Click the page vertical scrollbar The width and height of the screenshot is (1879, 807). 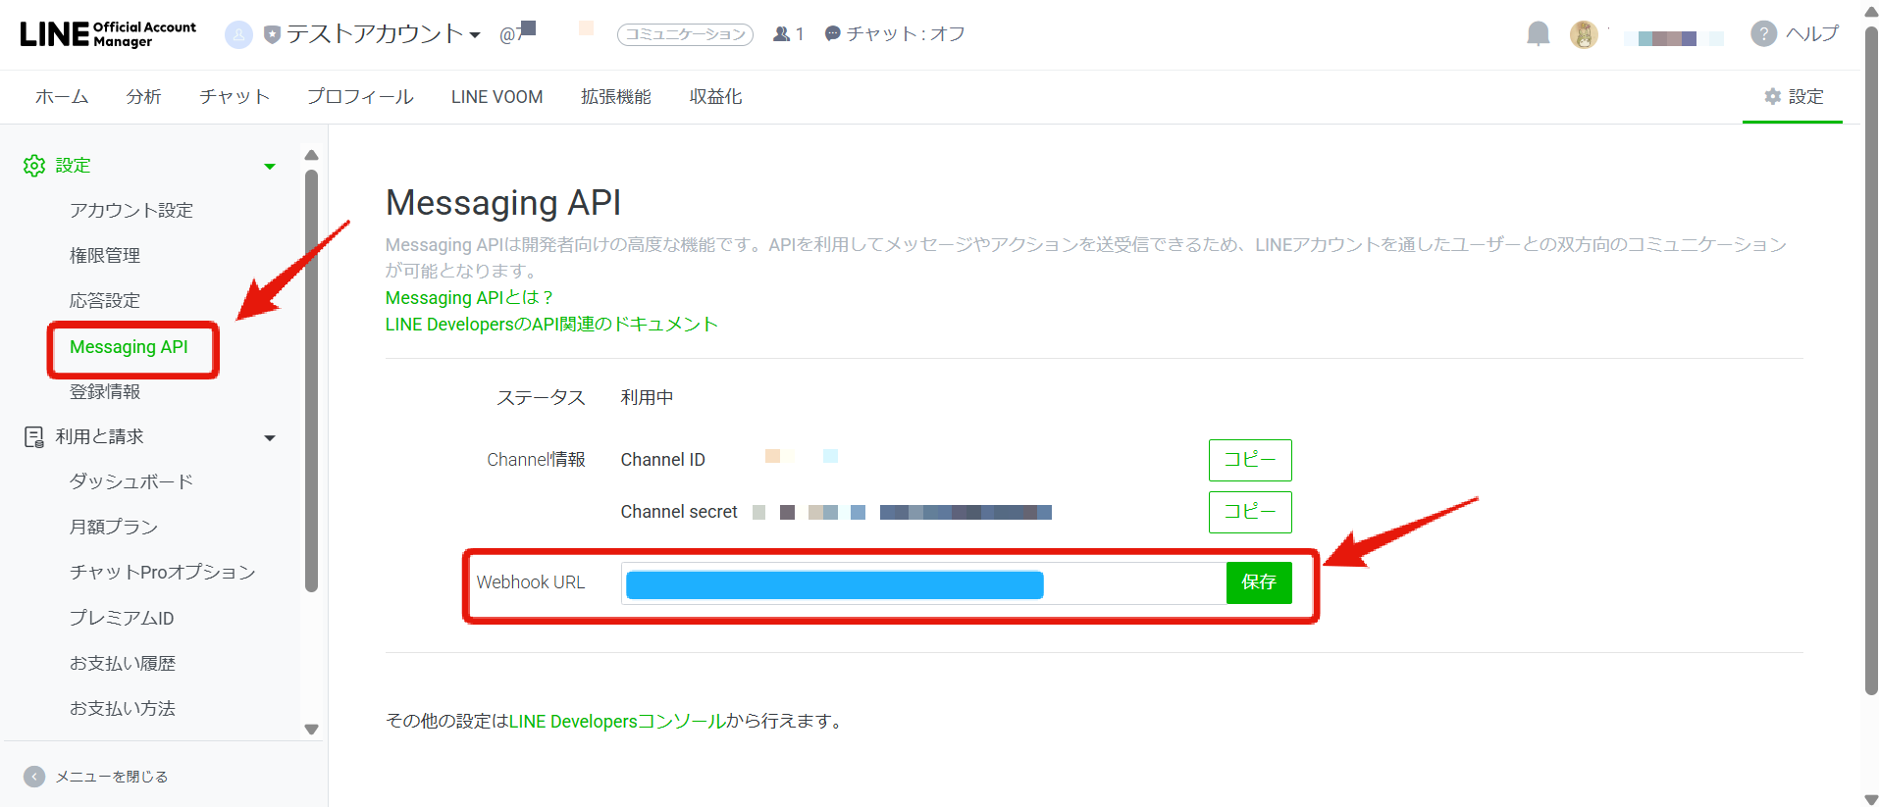click(1871, 361)
